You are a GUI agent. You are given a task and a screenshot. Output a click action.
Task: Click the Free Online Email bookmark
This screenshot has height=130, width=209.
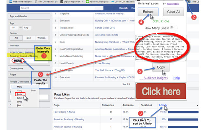click(x=46, y=2)
